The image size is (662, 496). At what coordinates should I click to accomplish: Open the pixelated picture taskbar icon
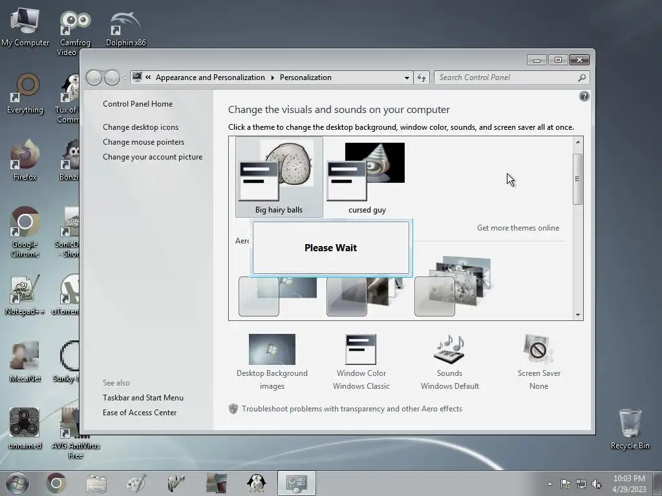pyautogui.click(x=216, y=483)
